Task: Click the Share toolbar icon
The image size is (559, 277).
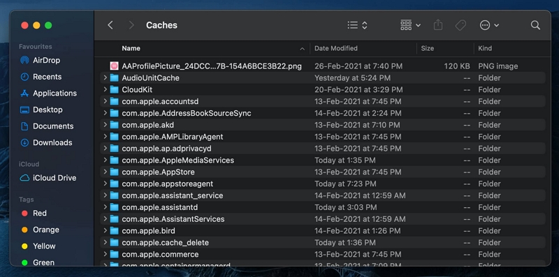Action: point(438,25)
